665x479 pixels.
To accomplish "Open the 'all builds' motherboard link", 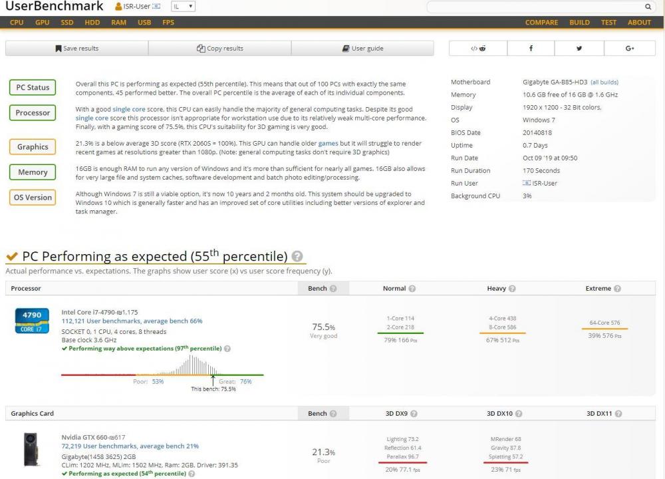I will [x=604, y=82].
